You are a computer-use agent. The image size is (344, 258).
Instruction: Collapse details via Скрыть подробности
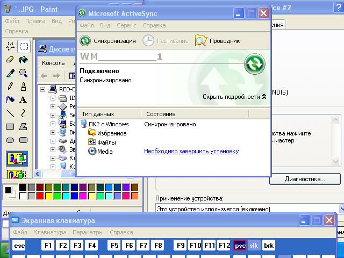234,97
